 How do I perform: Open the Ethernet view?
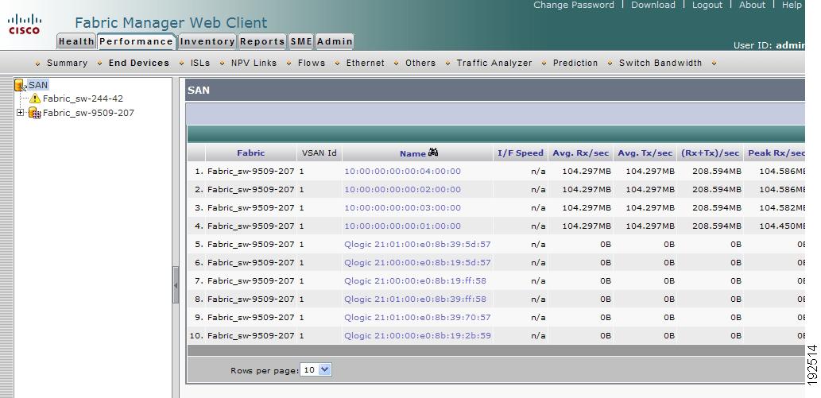365,63
